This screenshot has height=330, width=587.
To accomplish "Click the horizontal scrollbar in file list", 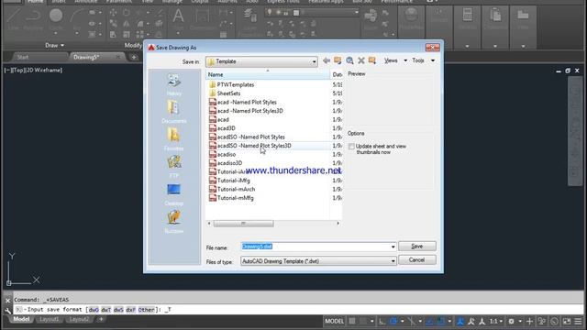I will coord(243,224).
